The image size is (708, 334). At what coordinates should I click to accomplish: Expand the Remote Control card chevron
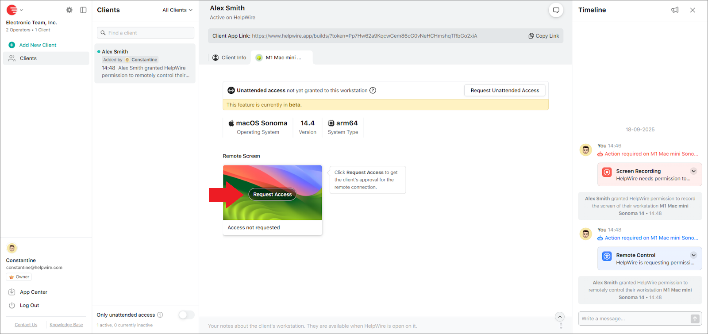[693, 255]
